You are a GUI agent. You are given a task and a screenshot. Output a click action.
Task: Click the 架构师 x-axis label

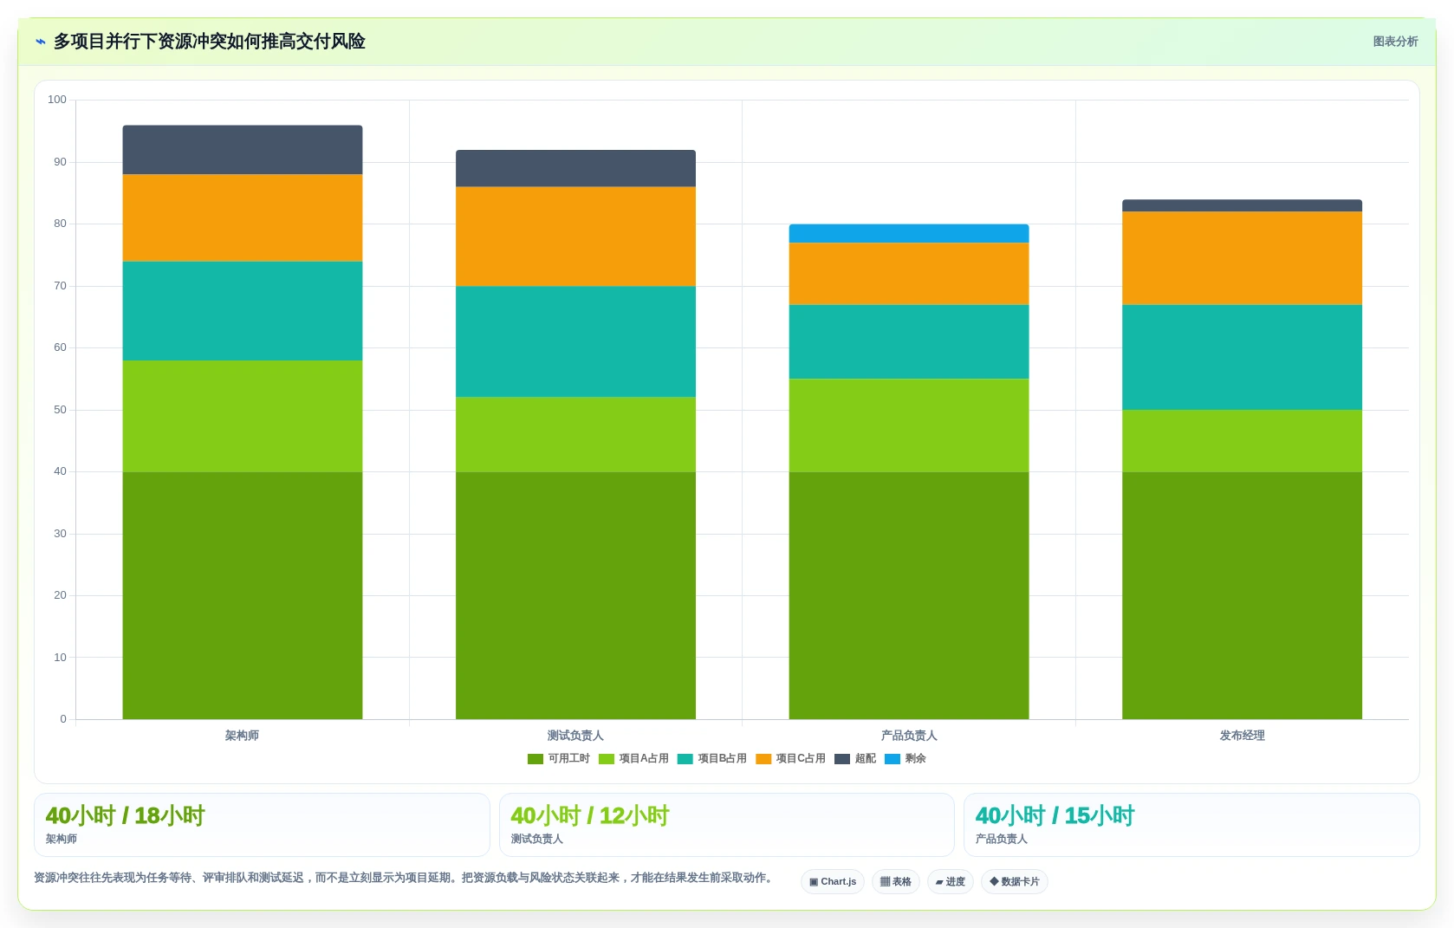pos(243,736)
